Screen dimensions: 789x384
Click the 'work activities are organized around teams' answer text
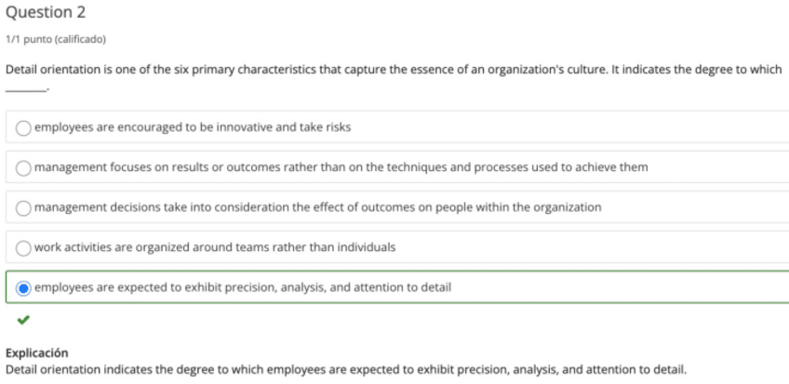click(215, 247)
